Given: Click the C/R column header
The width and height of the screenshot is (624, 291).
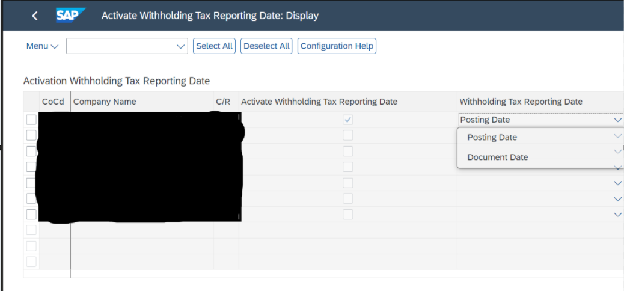Looking at the screenshot, I should (225, 102).
